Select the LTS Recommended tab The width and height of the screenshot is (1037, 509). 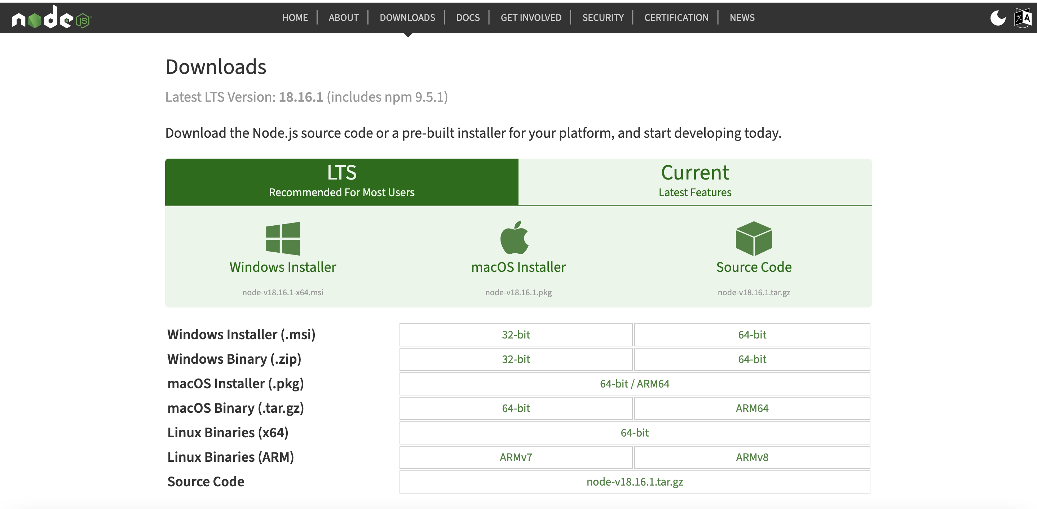click(x=341, y=181)
